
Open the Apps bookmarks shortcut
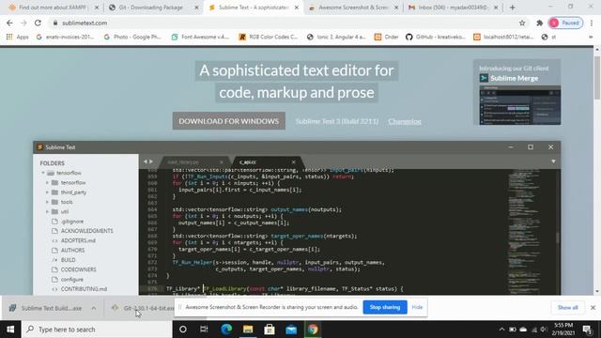click(x=18, y=37)
